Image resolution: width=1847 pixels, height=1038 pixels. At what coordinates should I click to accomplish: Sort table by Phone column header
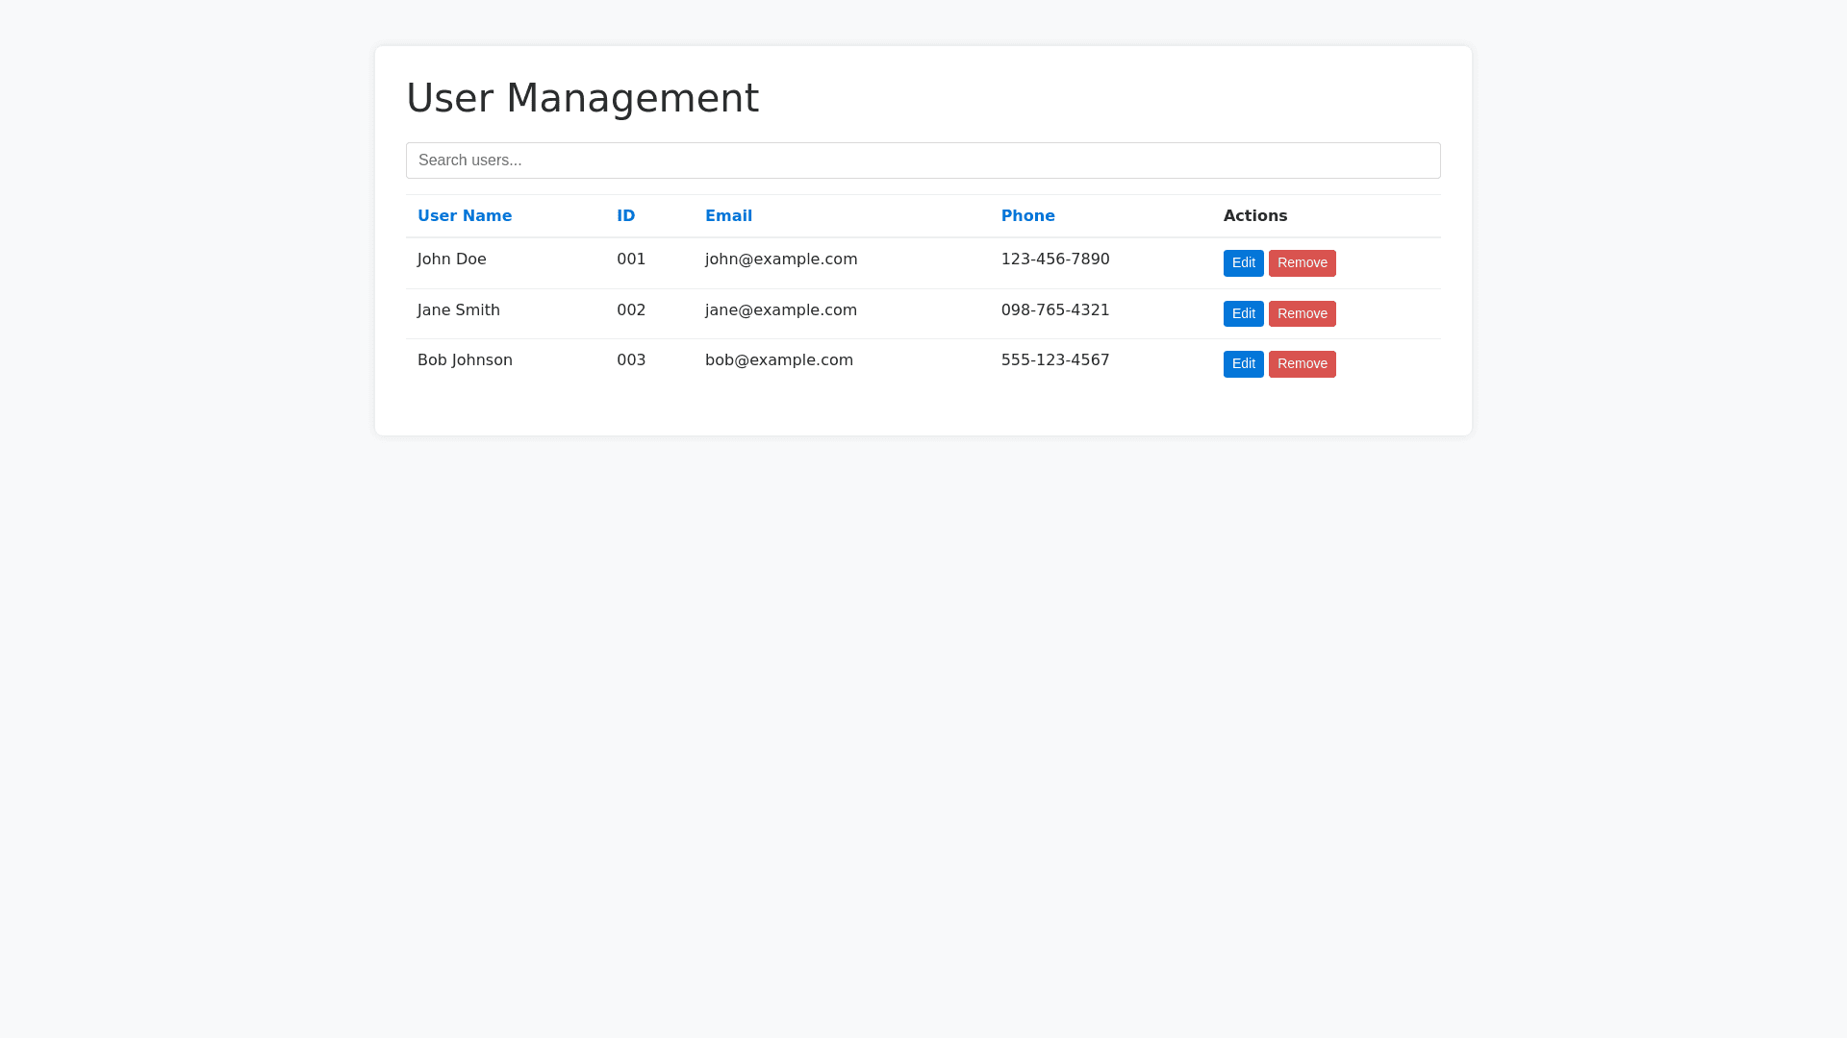1027,216
